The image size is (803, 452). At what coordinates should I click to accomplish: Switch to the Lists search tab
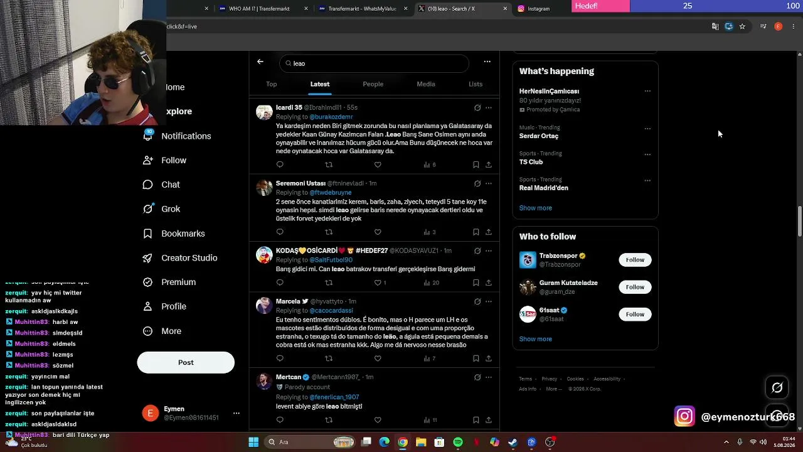click(476, 84)
